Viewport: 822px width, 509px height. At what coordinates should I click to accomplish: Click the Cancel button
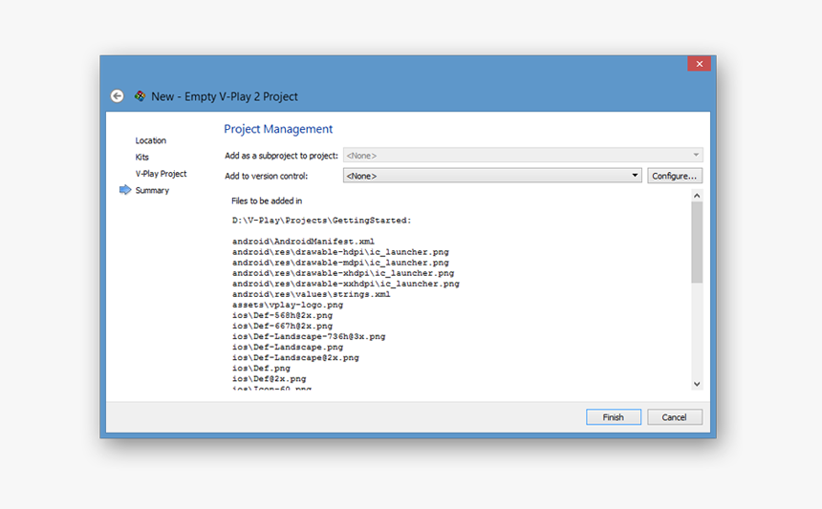[x=674, y=416]
